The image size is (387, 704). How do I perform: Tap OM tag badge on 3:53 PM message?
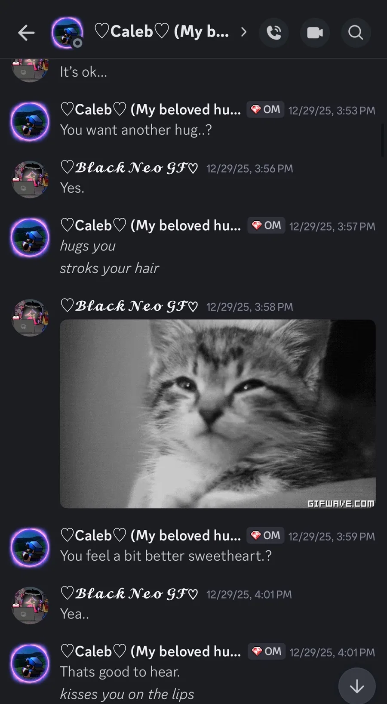[265, 110]
